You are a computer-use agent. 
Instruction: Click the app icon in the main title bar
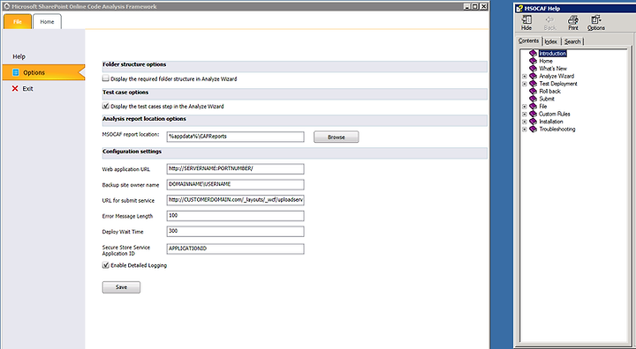click(6, 6)
